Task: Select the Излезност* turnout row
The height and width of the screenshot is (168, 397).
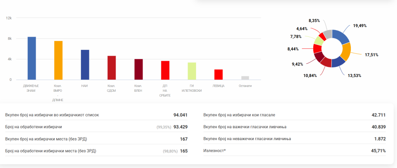Action: (295, 151)
